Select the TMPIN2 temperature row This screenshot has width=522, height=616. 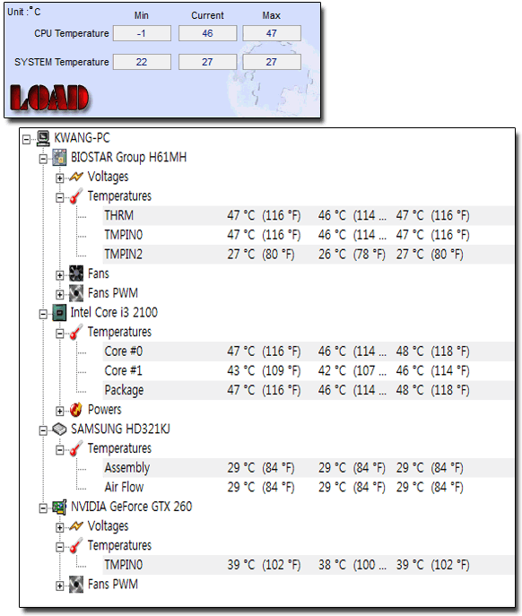click(309, 254)
